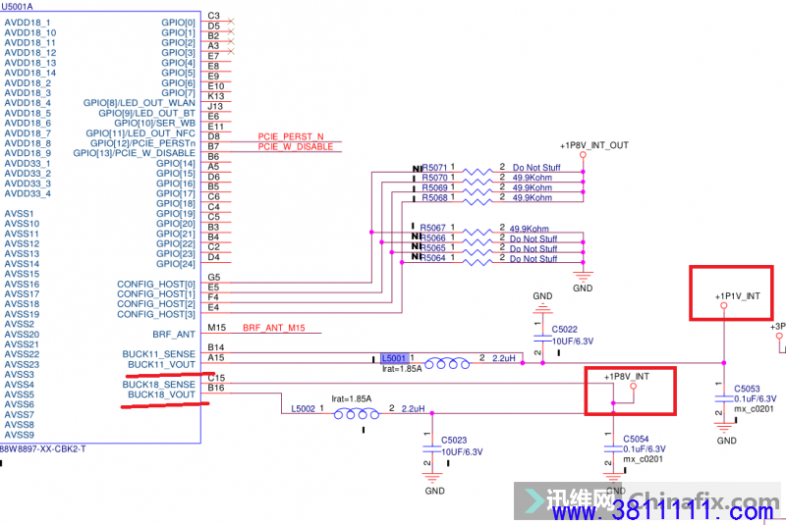Screen dimensions: 786x525
Task: Select the GPIO[13]/PCIE_W_DISABLE pin name
Action: click(135, 153)
